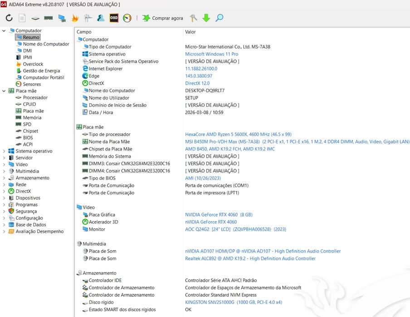The image size is (410, 317).
Task: Collapse the Placa mãe tree node
Action: 4,91
